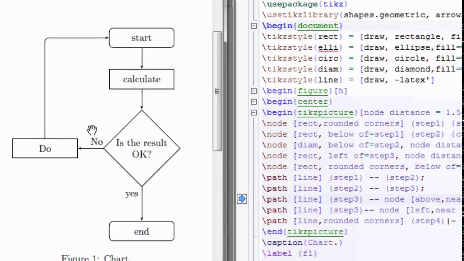Click the \label{f1} text
Screen dimensions: 464x261
tap(290, 253)
